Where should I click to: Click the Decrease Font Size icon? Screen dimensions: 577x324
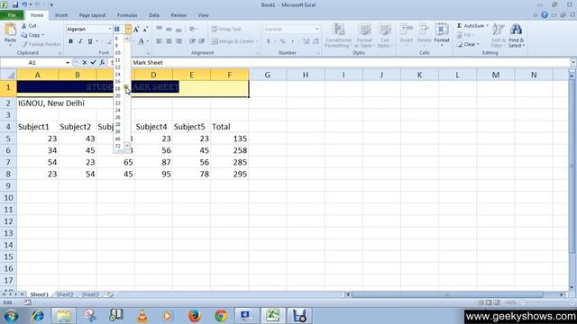(x=145, y=29)
